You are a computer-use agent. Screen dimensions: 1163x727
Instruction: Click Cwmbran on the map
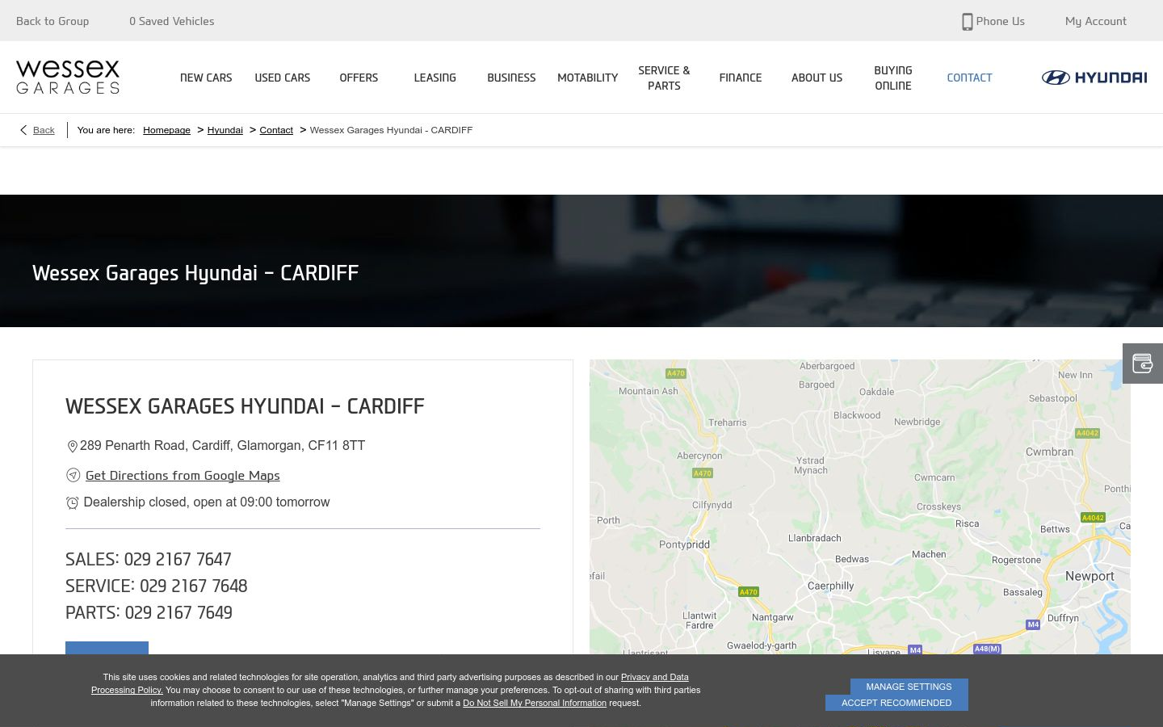tap(1050, 452)
